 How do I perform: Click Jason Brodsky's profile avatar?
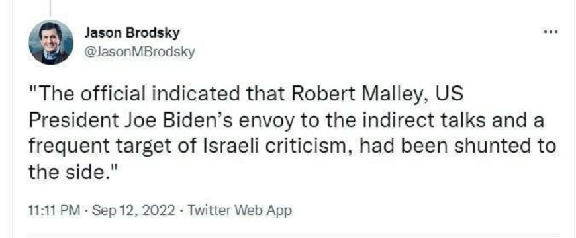[51, 42]
